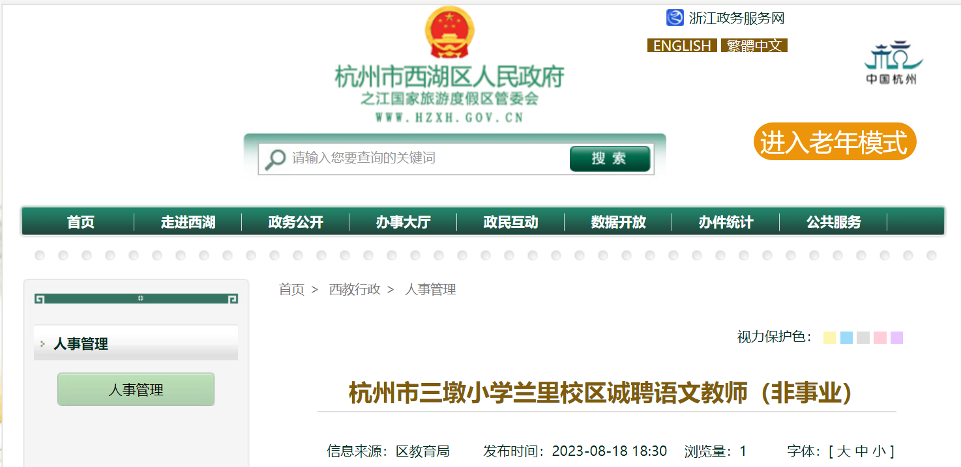Open the 走进西湖 menu item

pos(188,222)
